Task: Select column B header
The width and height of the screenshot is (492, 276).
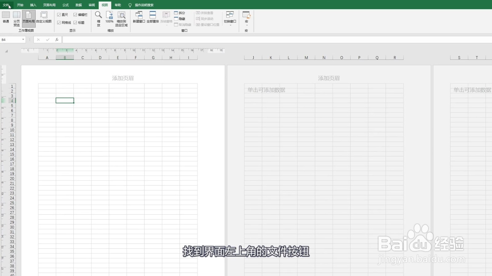Action: pyautogui.click(x=65, y=58)
